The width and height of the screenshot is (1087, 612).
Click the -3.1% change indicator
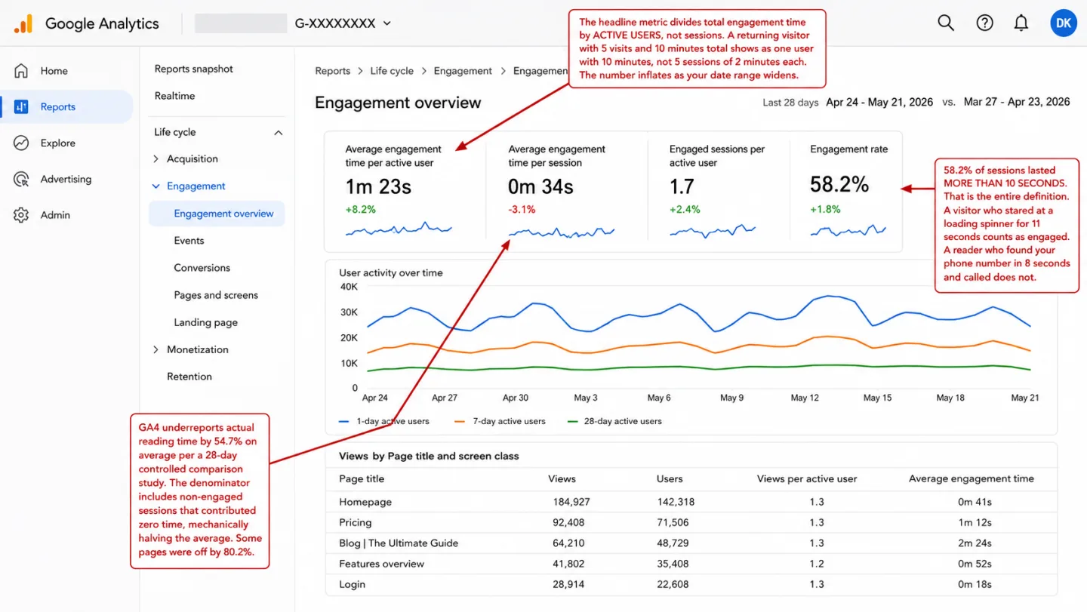click(x=522, y=209)
